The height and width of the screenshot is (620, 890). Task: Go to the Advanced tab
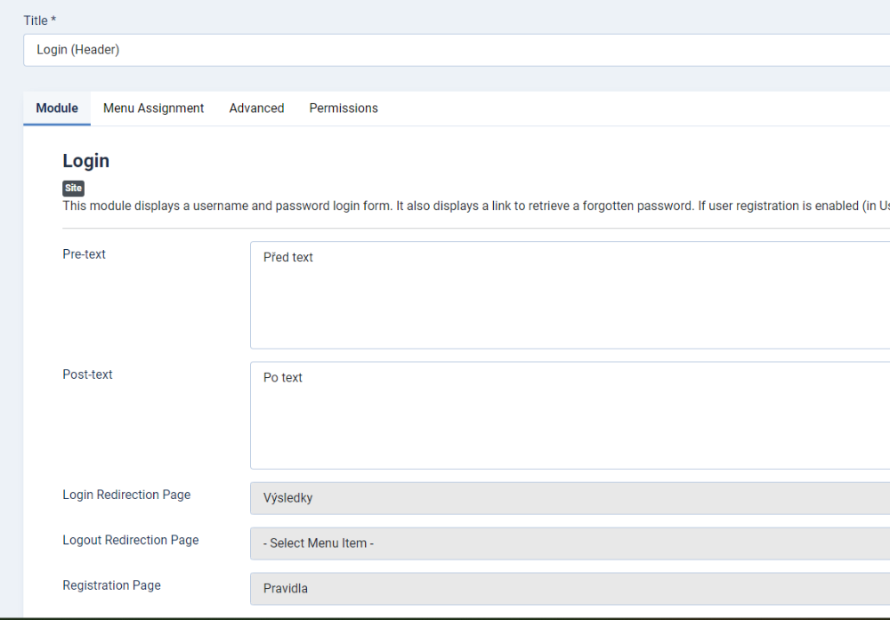coord(256,108)
